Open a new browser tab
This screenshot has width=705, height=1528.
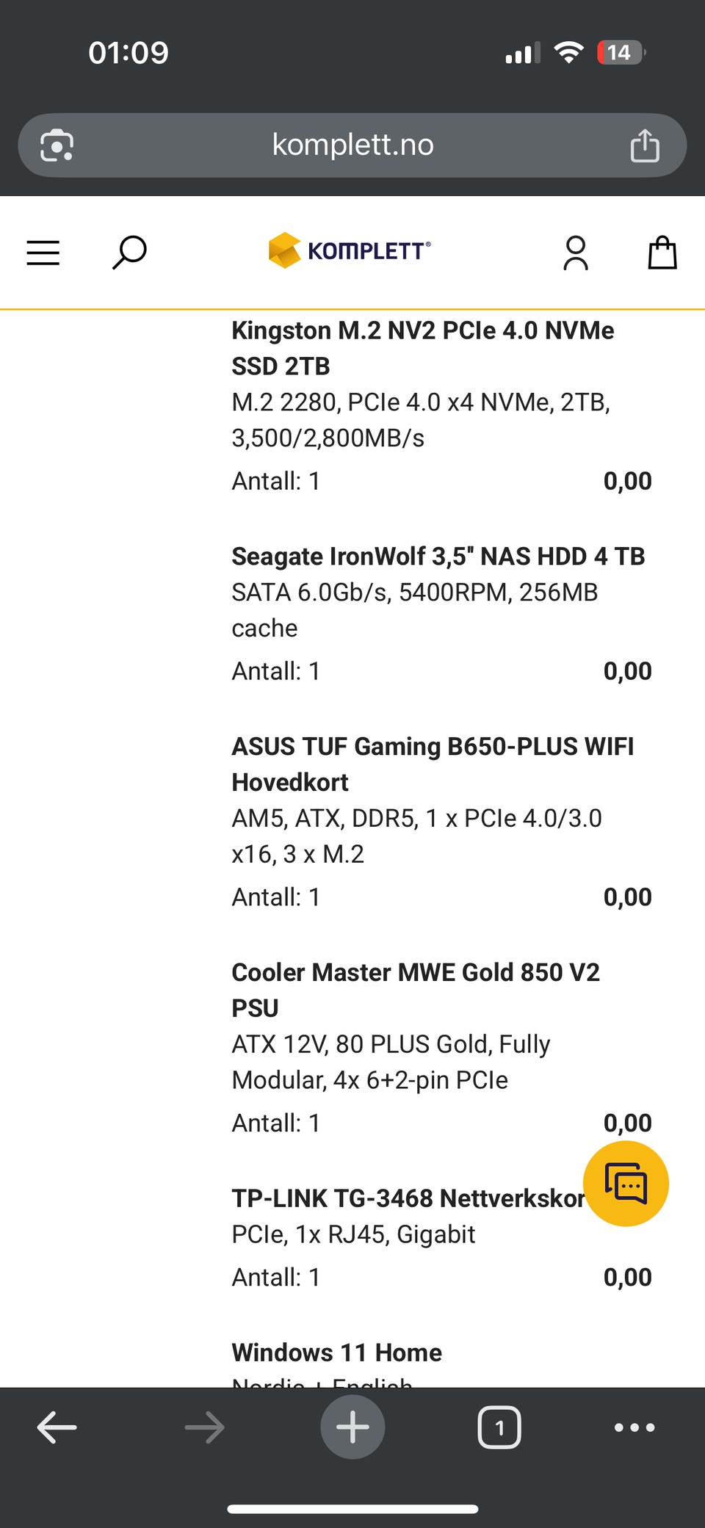(352, 1427)
